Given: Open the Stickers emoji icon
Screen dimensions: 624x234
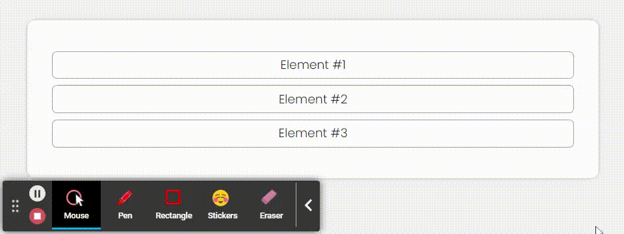Looking at the screenshot, I should [221, 198].
